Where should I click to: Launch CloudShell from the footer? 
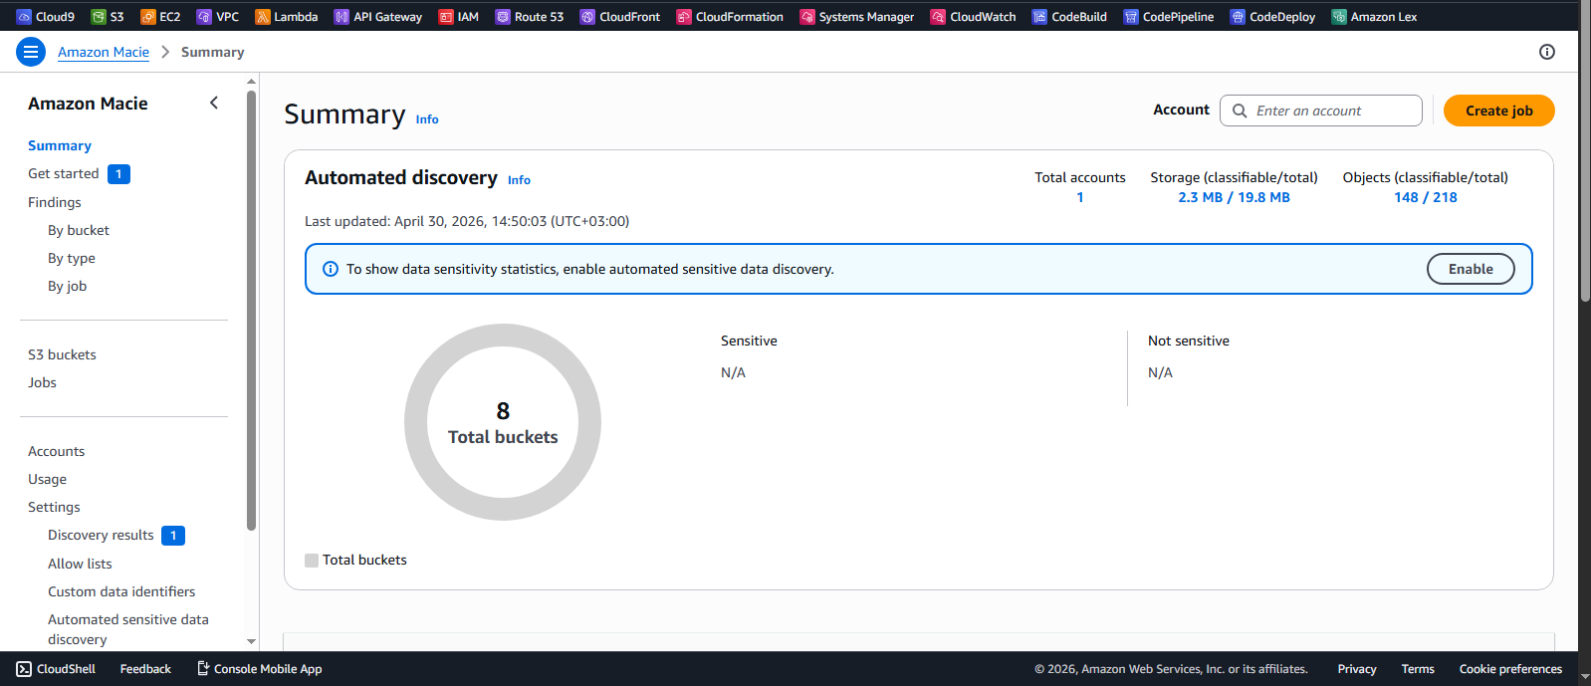click(x=56, y=669)
